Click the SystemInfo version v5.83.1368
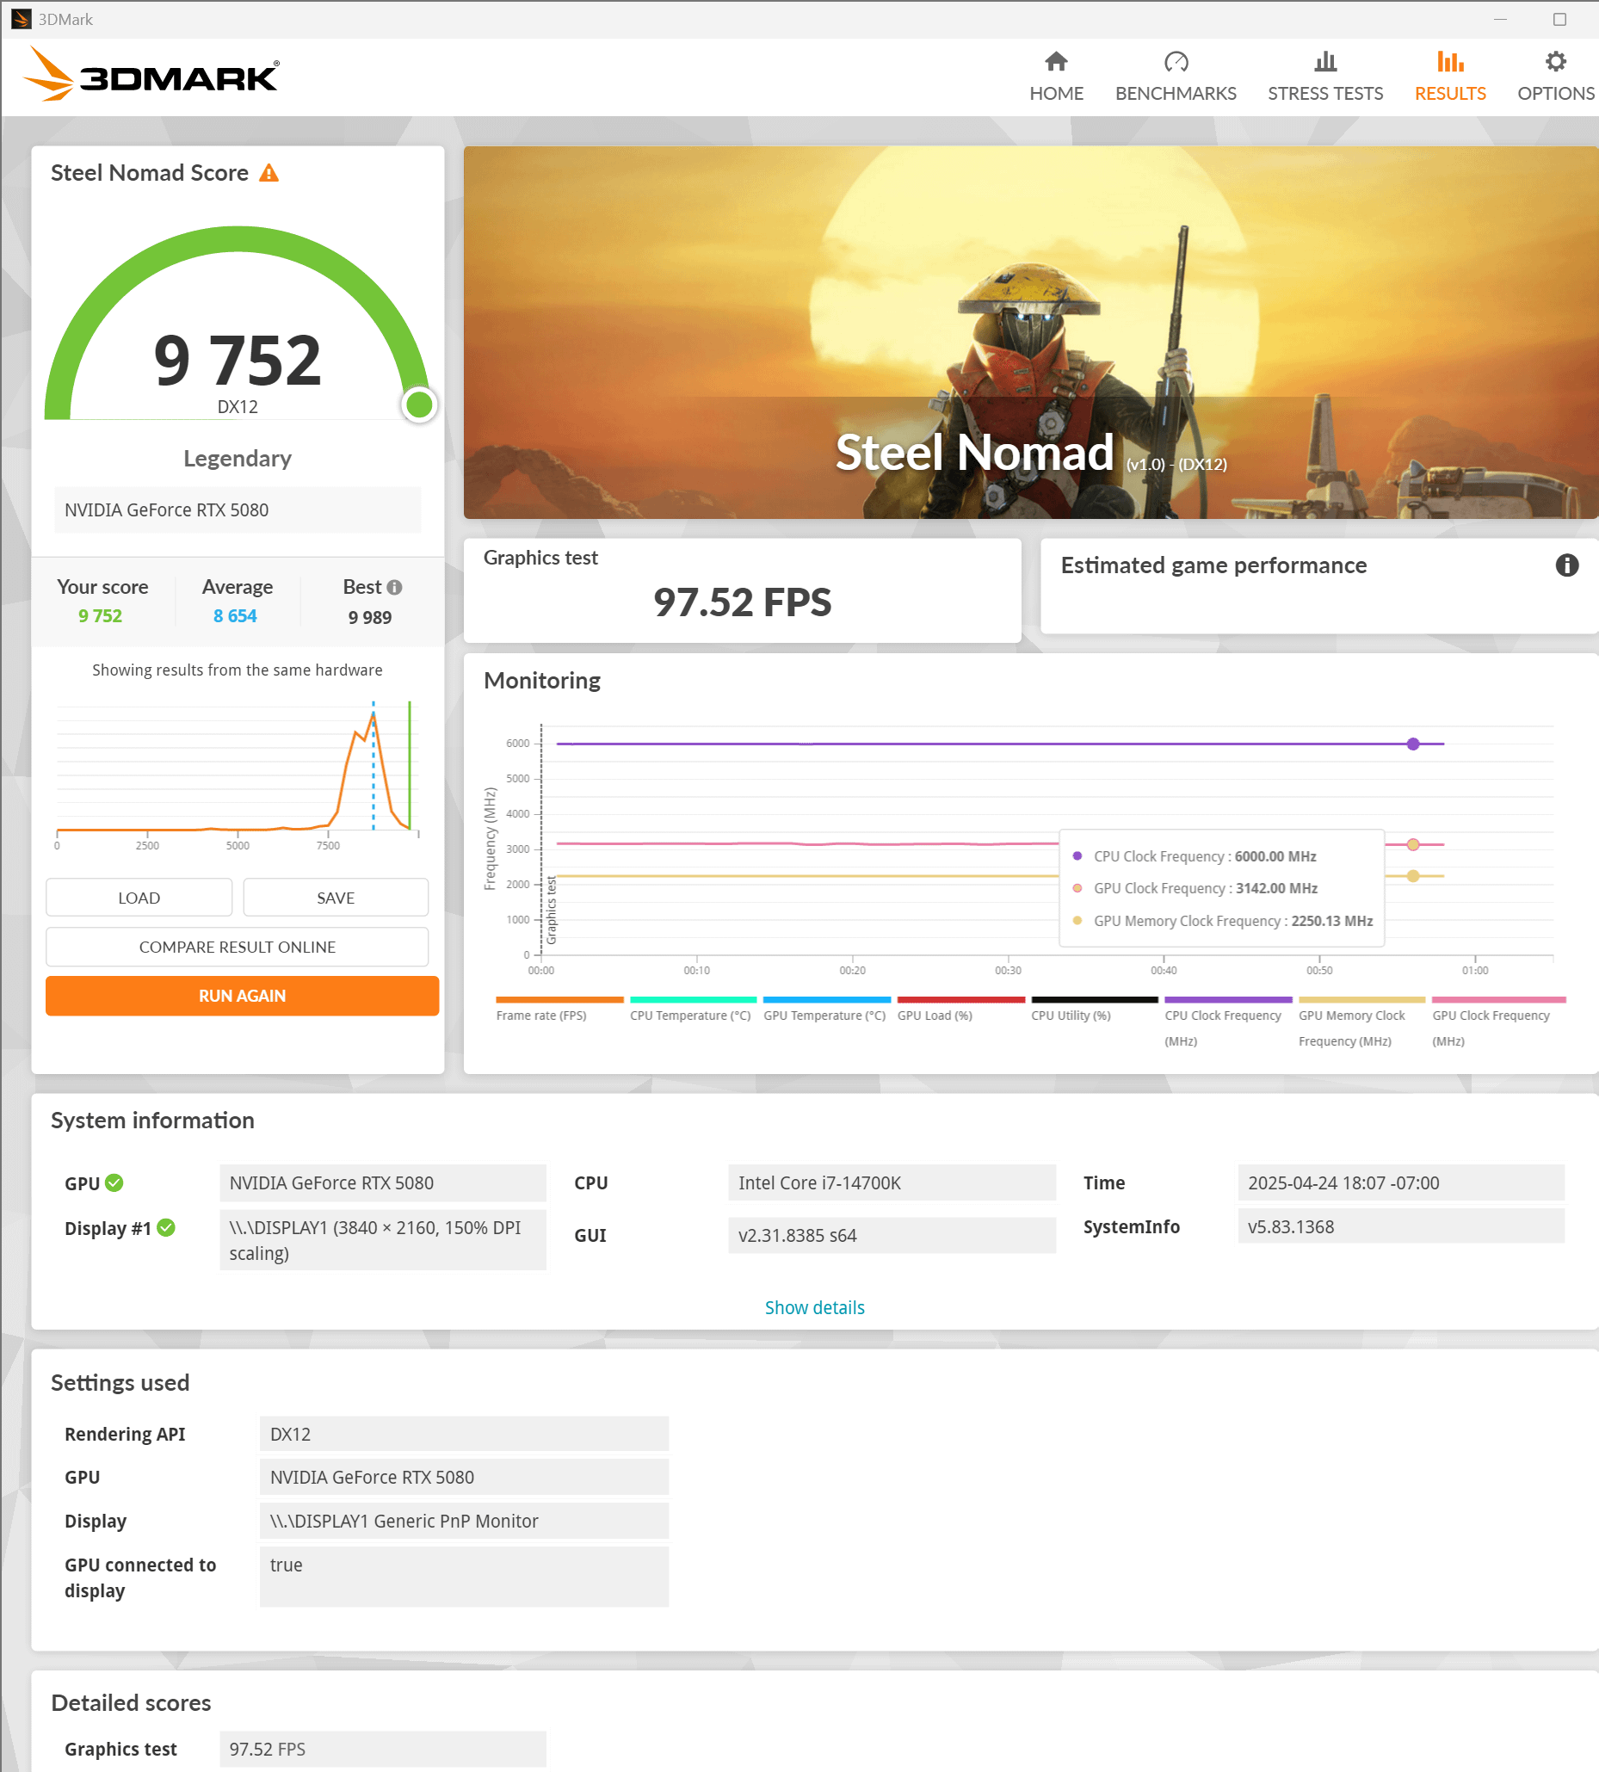Screen dimensions: 1599x1772 pyautogui.click(x=1400, y=1226)
